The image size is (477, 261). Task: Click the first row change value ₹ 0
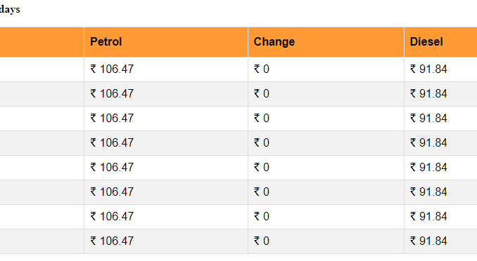click(x=262, y=69)
